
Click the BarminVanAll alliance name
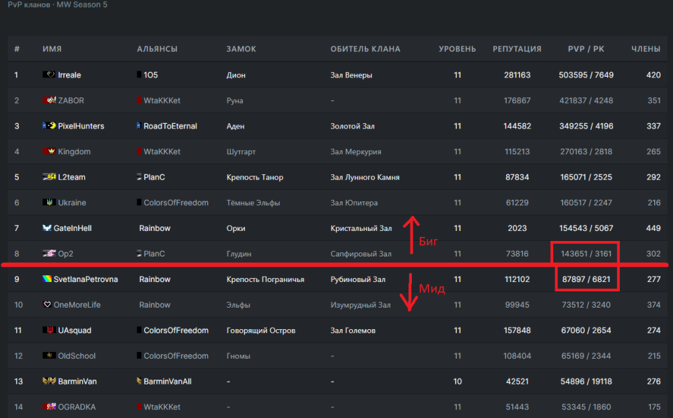[167, 382]
